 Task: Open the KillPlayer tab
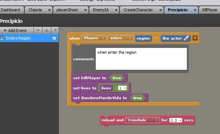coord(209,10)
